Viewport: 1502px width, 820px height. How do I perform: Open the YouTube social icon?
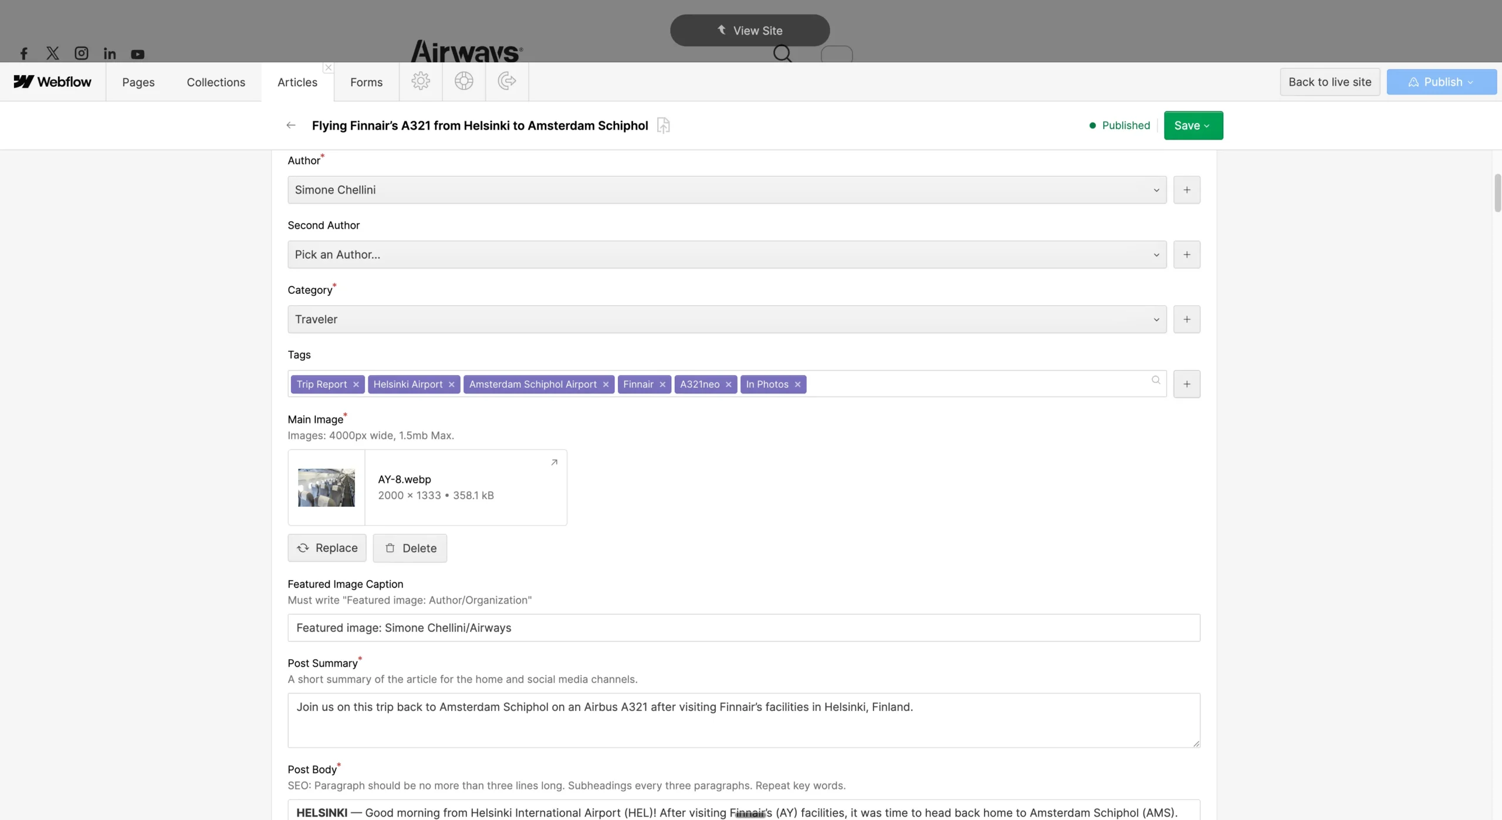coord(137,55)
